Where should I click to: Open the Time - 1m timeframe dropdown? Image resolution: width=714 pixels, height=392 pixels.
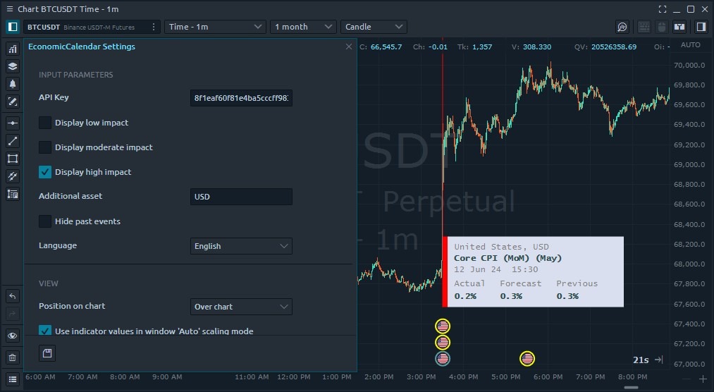pyautogui.click(x=215, y=27)
